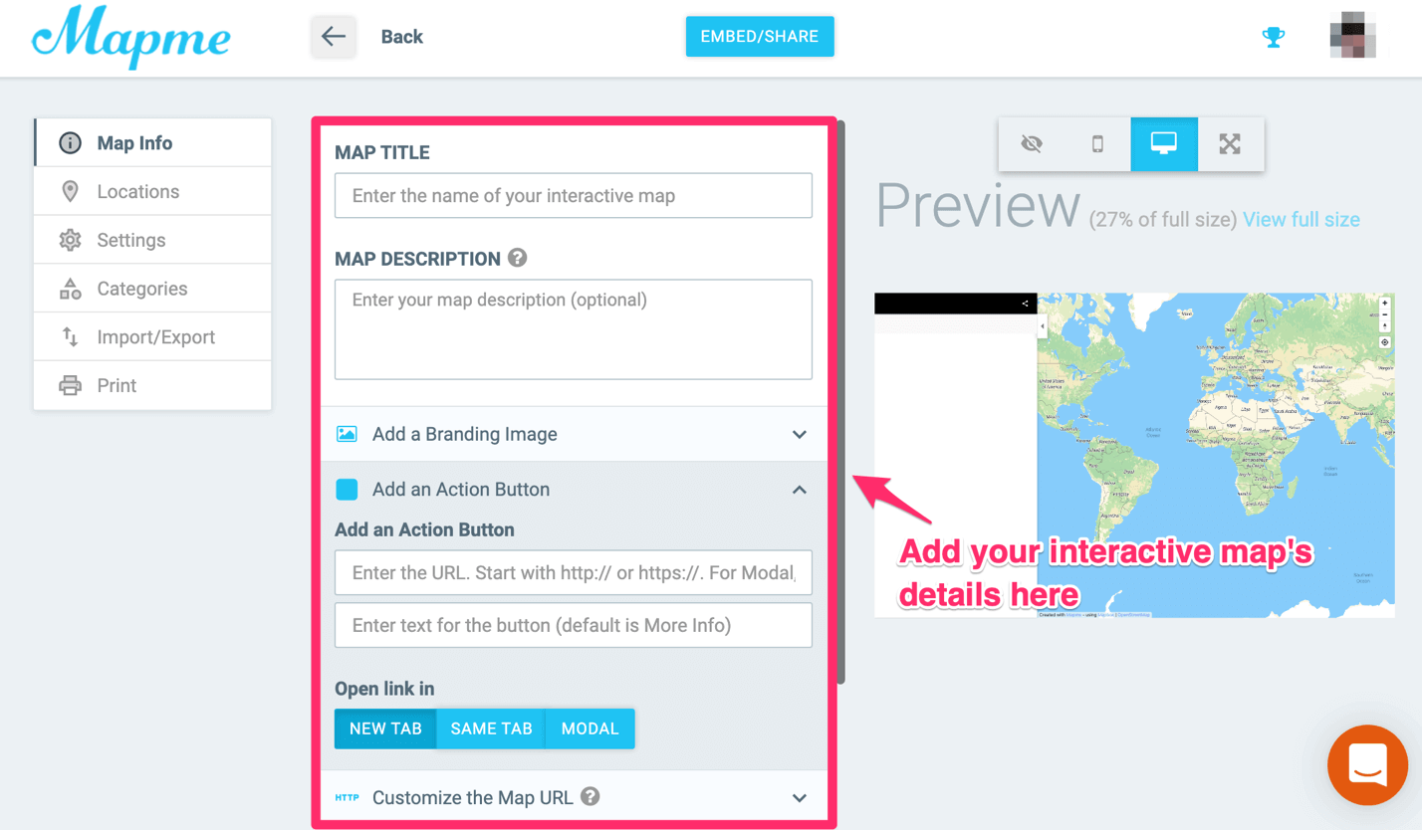Click the Import/Export arrows icon

70,337
